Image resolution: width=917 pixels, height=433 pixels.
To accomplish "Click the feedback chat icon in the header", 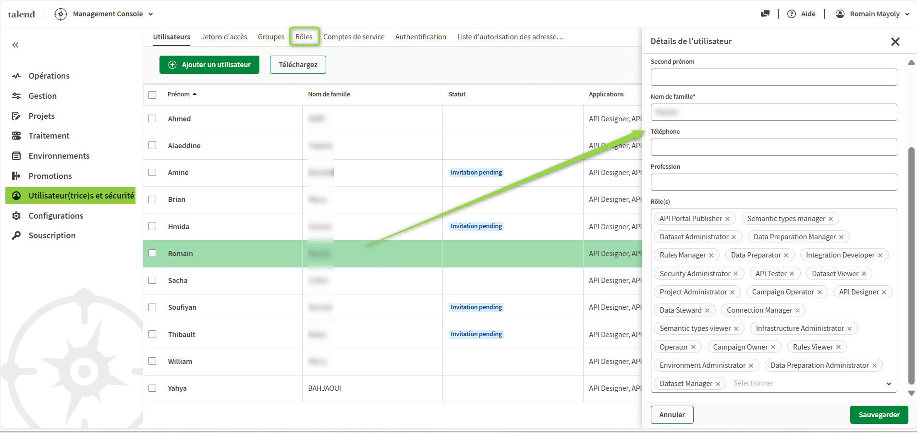I will click(765, 14).
